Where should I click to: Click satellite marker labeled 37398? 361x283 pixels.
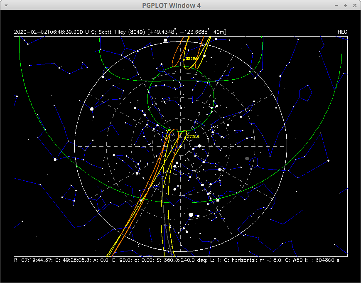185,138
